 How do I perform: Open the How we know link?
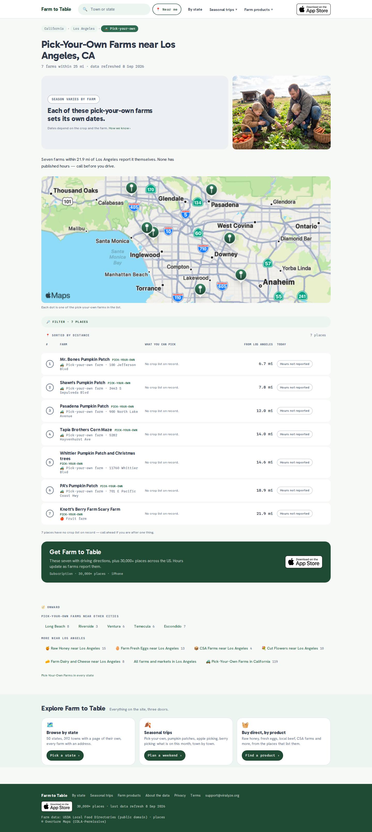point(119,128)
